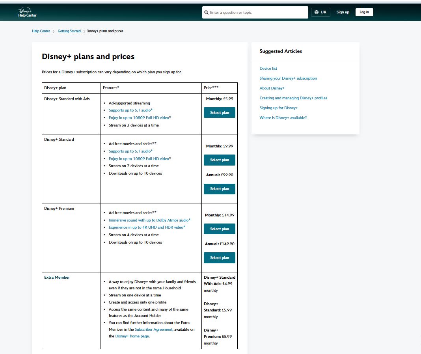Open the Dolby Atmos audio link
Image resolution: width=421 pixels, height=354 pixels.
pos(149,220)
